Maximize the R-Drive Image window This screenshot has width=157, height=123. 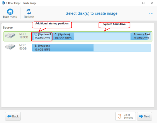143,3
